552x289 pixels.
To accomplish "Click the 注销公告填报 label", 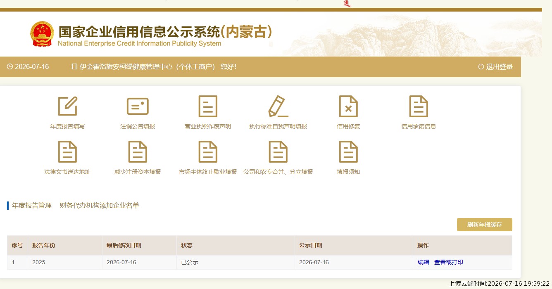I will pos(138,126).
